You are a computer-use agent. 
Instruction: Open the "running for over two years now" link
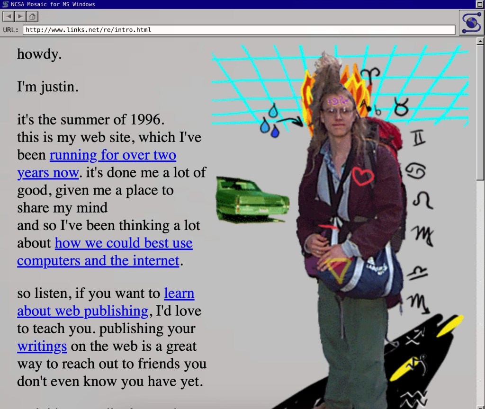[x=112, y=155]
